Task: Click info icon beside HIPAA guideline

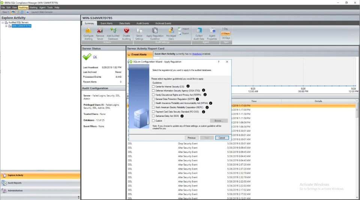Action: coord(210,103)
